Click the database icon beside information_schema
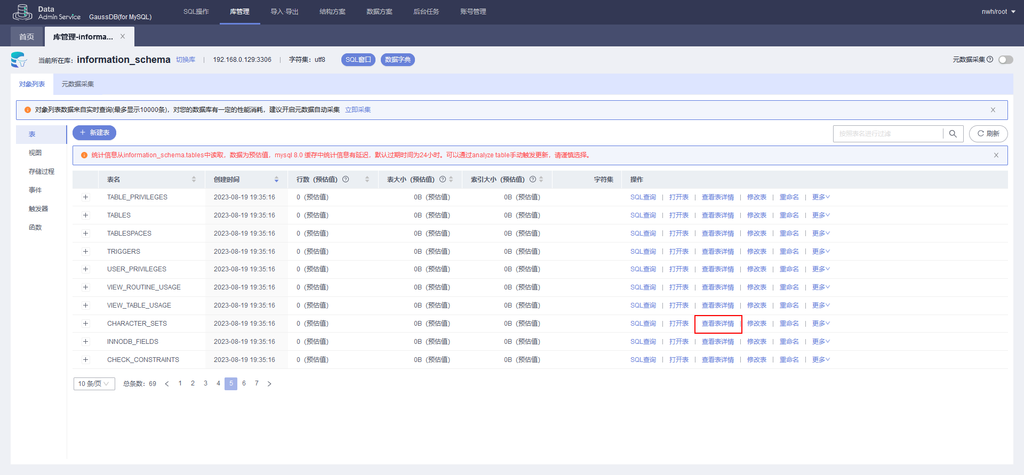The height and width of the screenshot is (475, 1024). coord(19,60)
